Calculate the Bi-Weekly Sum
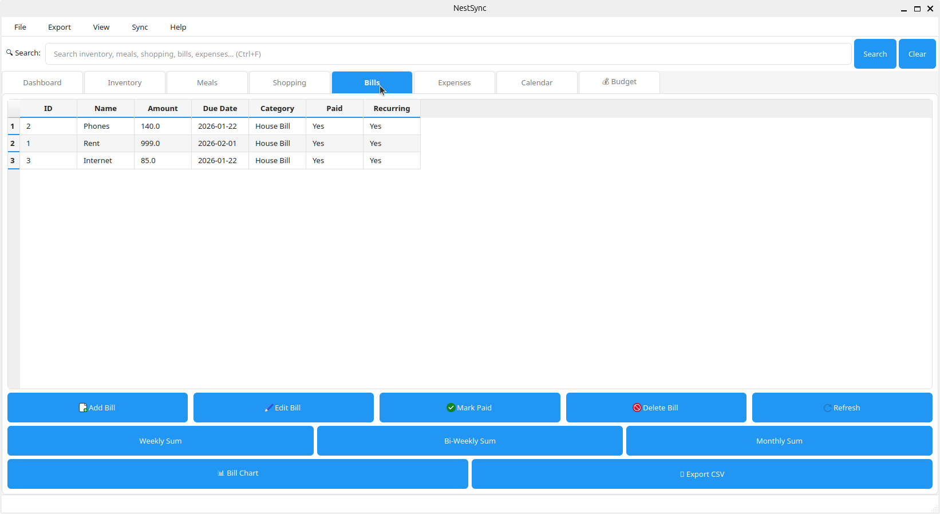The width and height of the screenshot is (940, 514). [x=470, y=441]
